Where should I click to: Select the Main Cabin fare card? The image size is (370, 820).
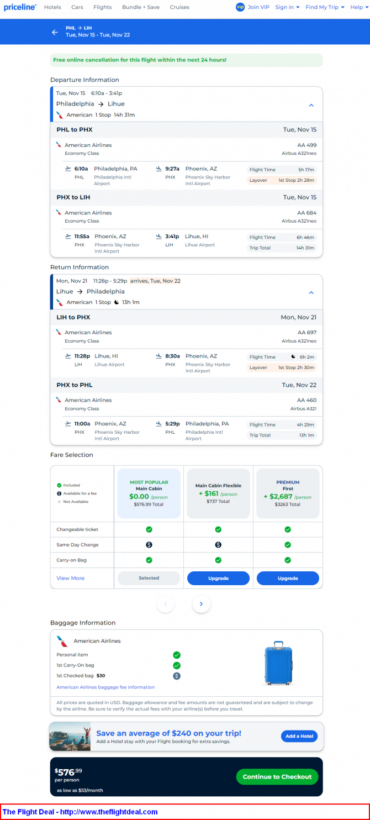pos(149,493)
